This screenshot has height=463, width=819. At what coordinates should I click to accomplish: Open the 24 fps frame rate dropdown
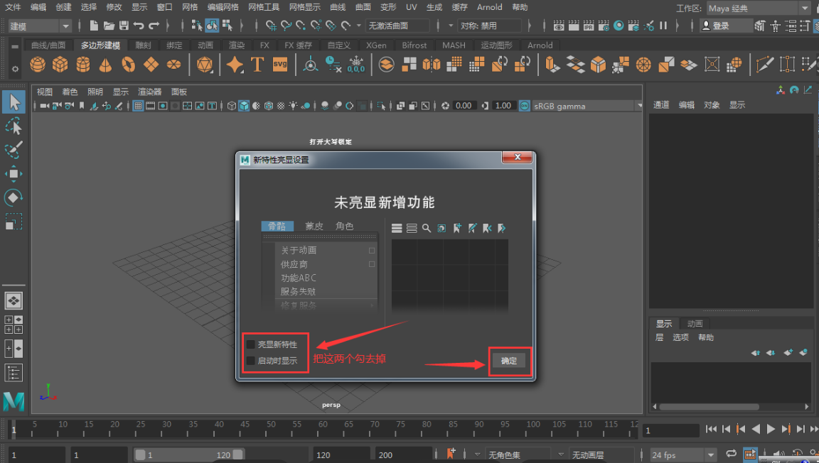point(683,455)
